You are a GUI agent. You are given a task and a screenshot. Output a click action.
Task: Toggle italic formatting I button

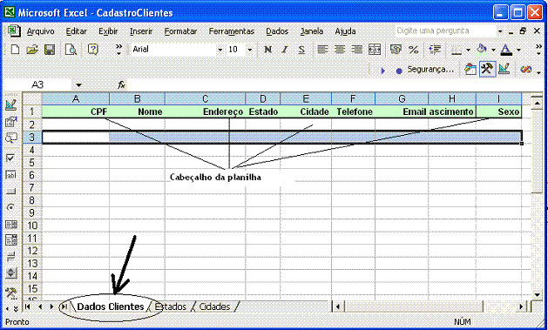(x=285, y=50)
